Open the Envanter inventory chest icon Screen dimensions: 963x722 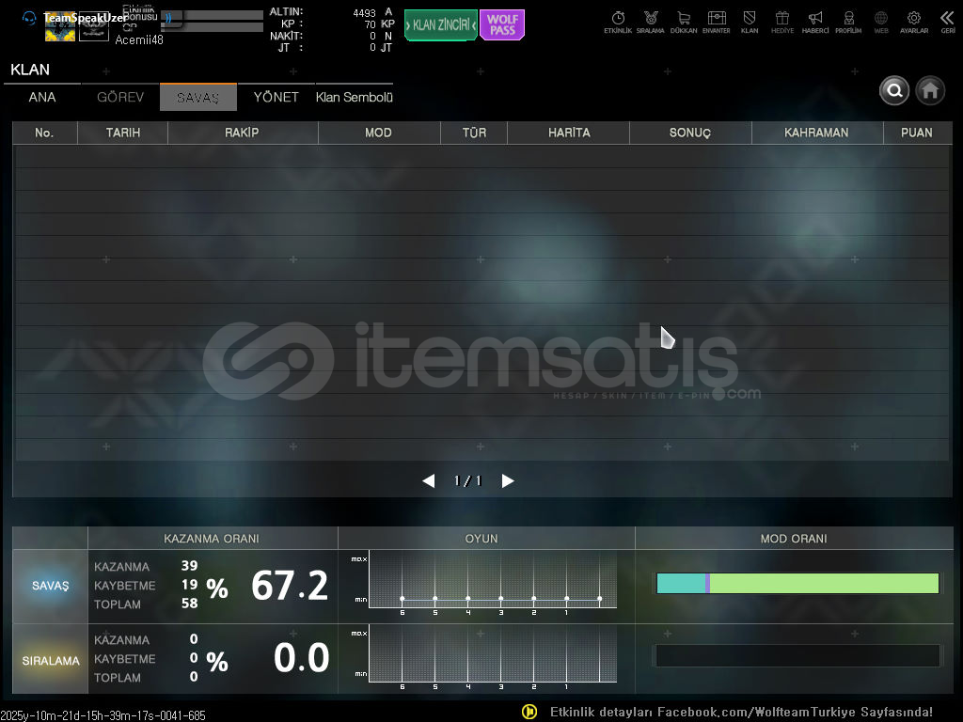pyautogui.click(x=717, y=19)
